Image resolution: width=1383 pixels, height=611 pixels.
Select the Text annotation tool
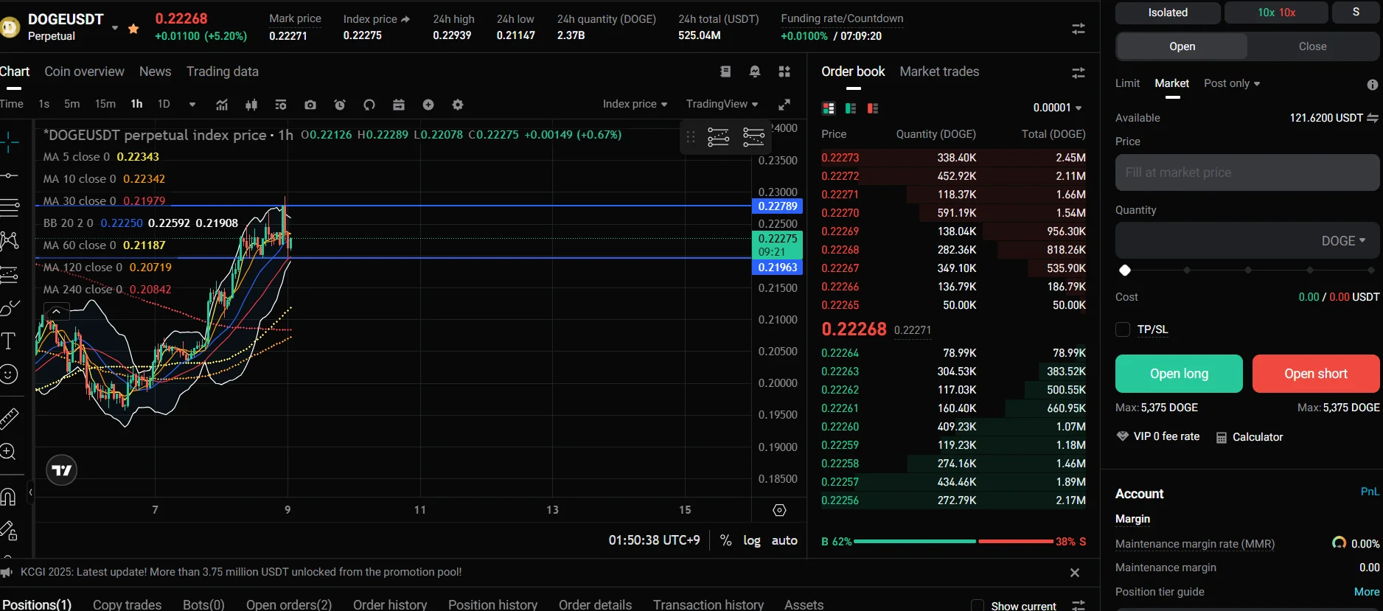pyautogui.click(x=8, y=341)
